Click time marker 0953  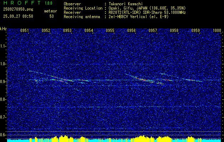tap(67, 30)
